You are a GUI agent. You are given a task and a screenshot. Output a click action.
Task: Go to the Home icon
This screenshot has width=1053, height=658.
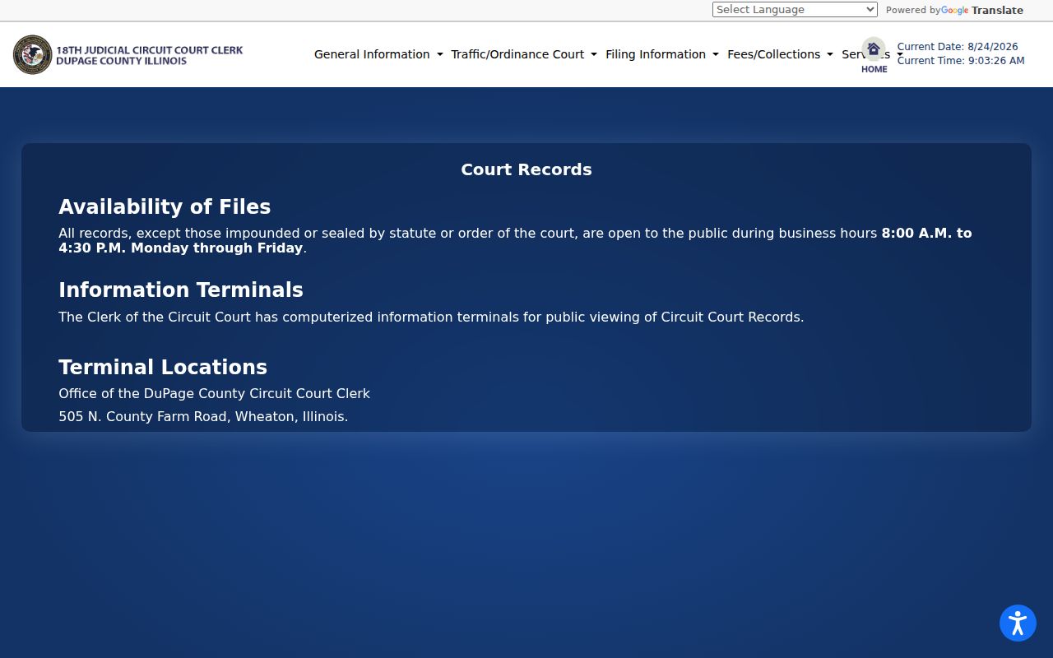coord(874,55)
